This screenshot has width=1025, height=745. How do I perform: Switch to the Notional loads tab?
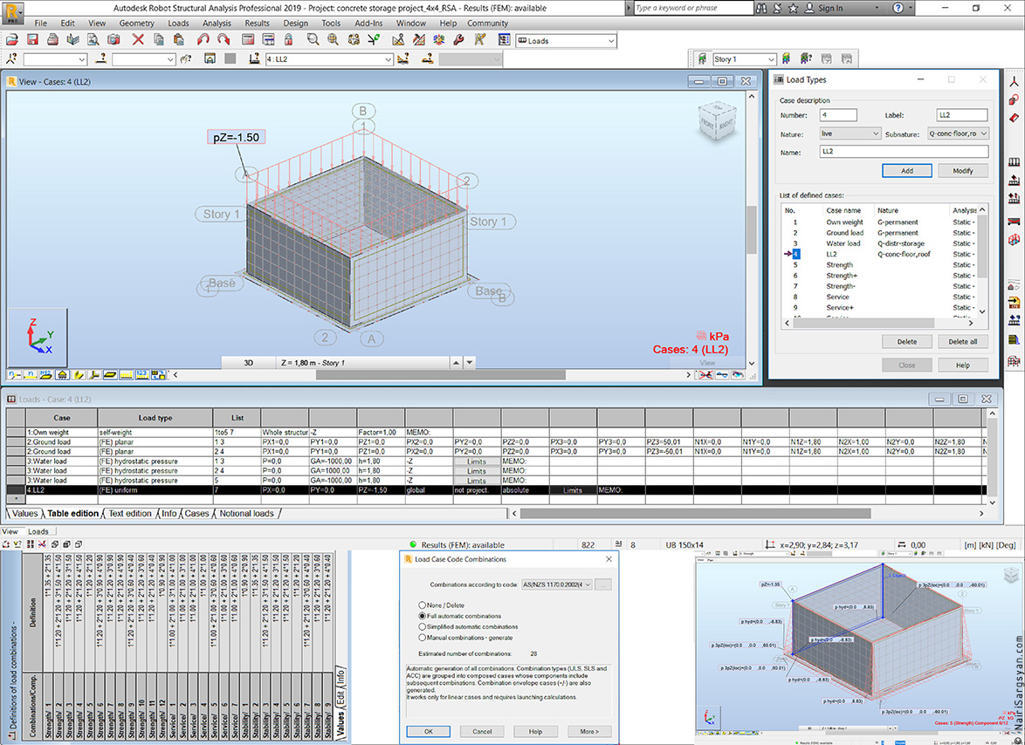(x=246, y=513)
